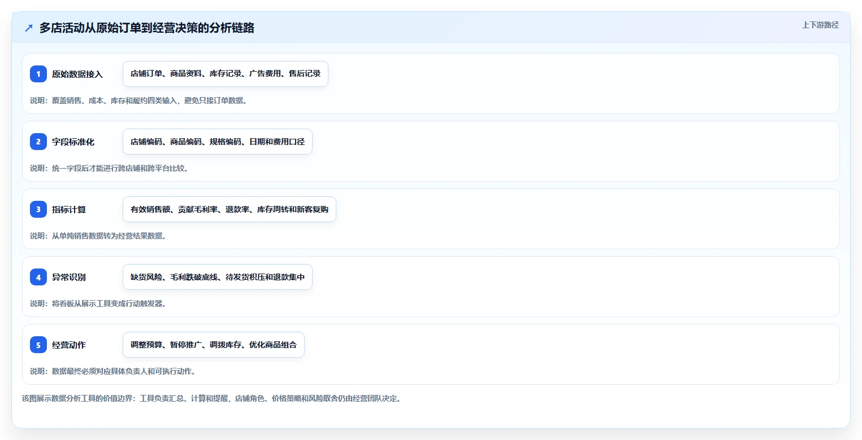The height and width of the screenshot is (440, 862).
Task: Select the 指标计算 step label
Action: [69, 209]
